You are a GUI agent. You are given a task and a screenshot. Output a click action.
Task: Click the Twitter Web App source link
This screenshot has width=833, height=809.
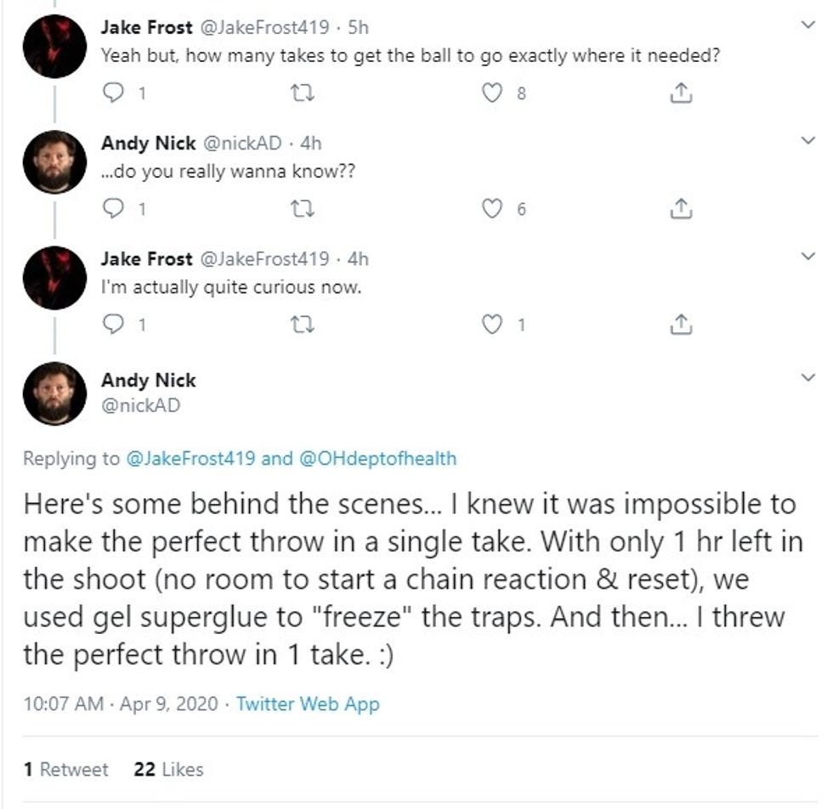308,704
